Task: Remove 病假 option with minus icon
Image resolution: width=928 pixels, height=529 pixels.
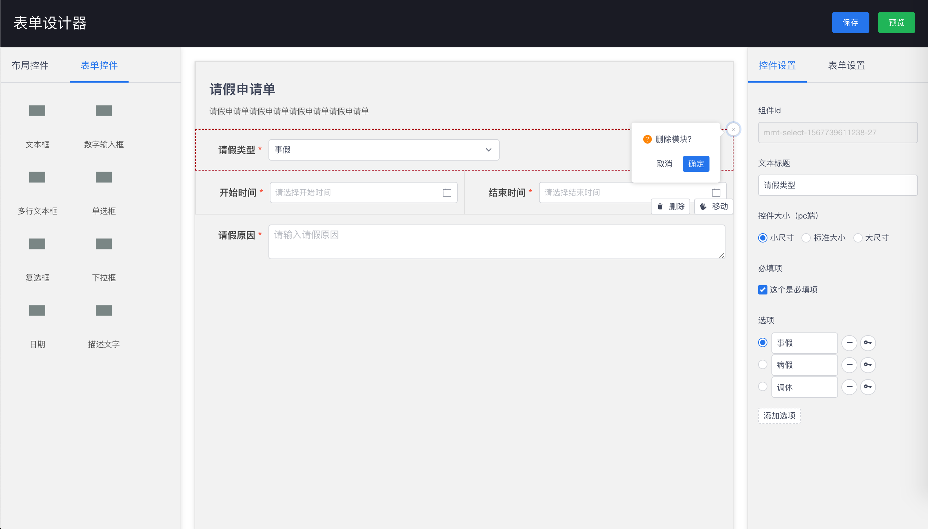Action: 849,365
